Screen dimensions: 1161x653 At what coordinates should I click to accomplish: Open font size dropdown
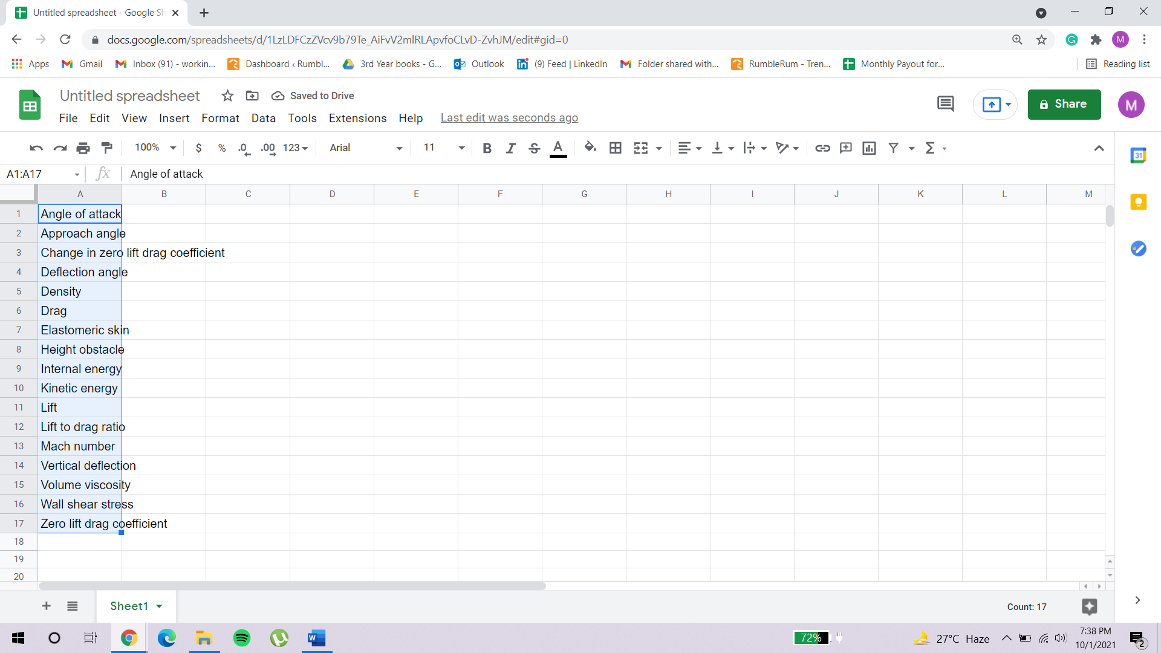pyautogui.click(x=444, y=148)
